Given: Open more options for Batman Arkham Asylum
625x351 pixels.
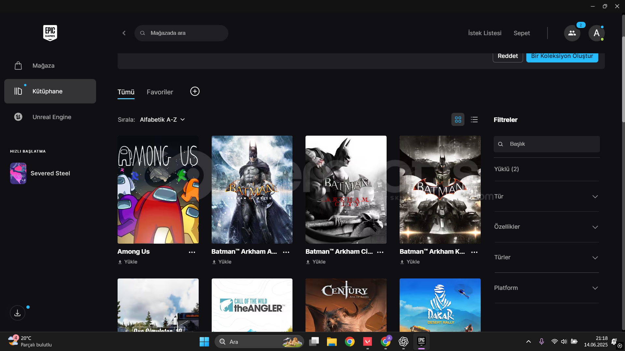Looking at the screenshot, I should (x=286, y=252).
